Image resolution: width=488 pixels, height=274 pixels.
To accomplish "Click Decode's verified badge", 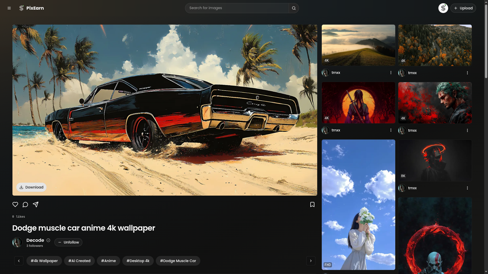I will click(x=48, y=240).
